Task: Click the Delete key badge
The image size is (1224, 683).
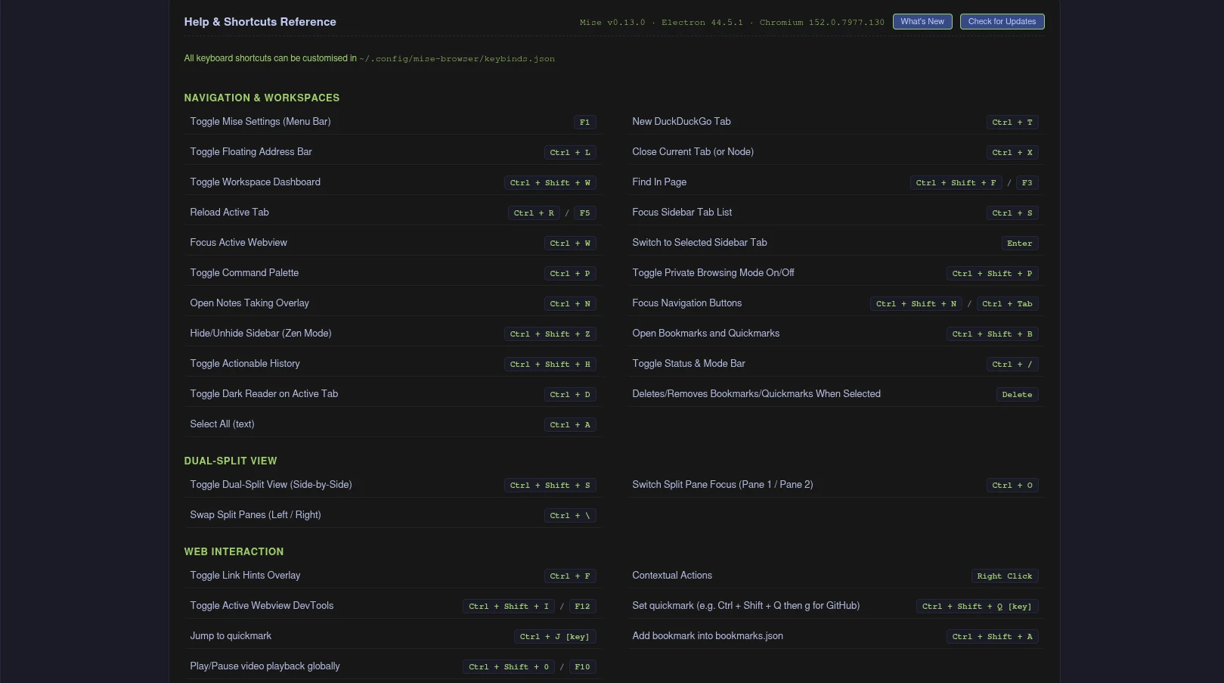Action: (1017, 394)
